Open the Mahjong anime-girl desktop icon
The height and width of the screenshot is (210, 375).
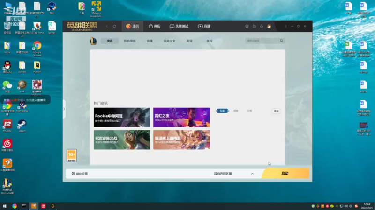pyautogui.click(x=37, y=88)
